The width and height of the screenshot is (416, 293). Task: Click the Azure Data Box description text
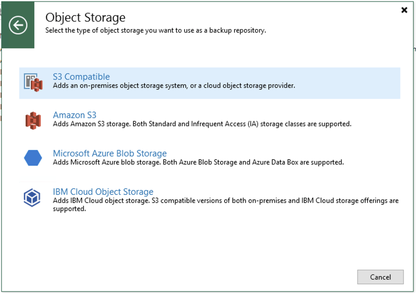click(199, 163)
